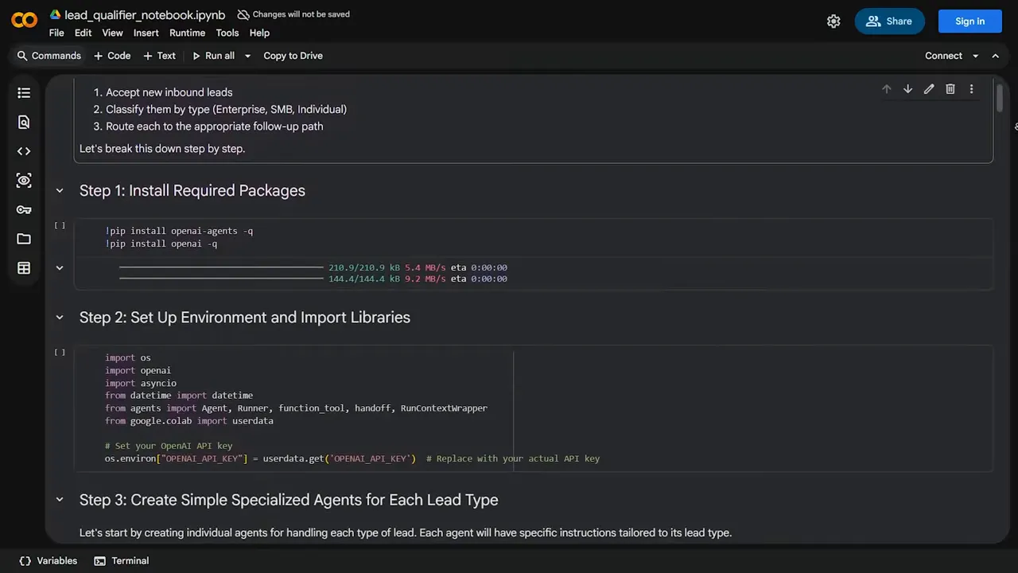Screen dimensions: 1018x573
Task: Collapse the header with the up chevron
Action: click(x=995, y=56)
